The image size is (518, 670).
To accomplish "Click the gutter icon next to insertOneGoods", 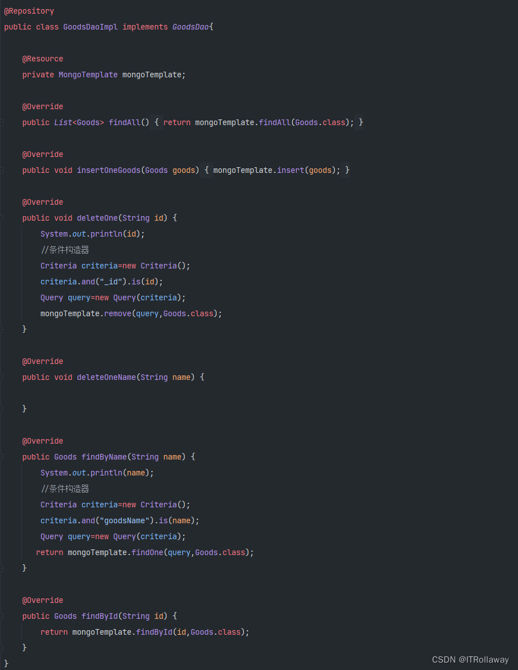I will 3,170.
